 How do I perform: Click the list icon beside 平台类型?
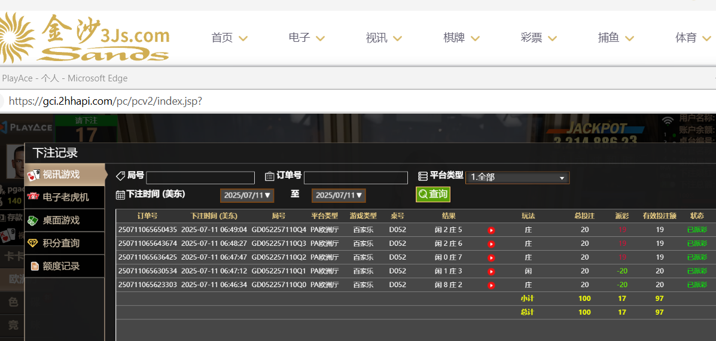pyautogui.click(x=423, y=176)
